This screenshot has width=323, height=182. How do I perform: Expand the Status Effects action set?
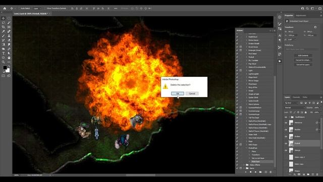click(244, 165)
